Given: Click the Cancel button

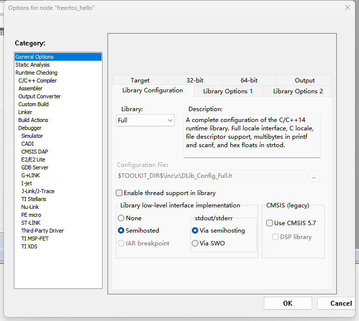Looking at the screenshot, I should coord(340,303).
